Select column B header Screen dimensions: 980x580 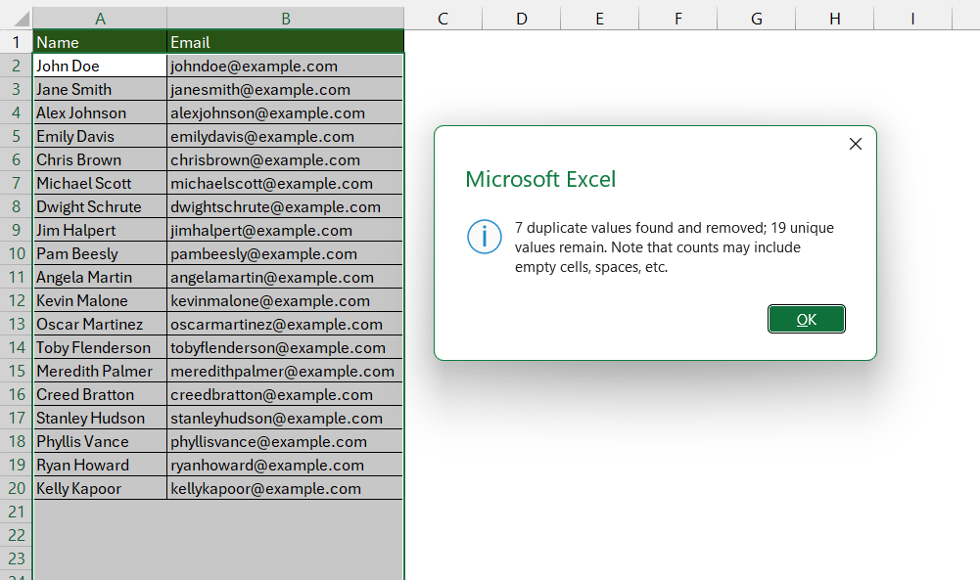(286, 19)
